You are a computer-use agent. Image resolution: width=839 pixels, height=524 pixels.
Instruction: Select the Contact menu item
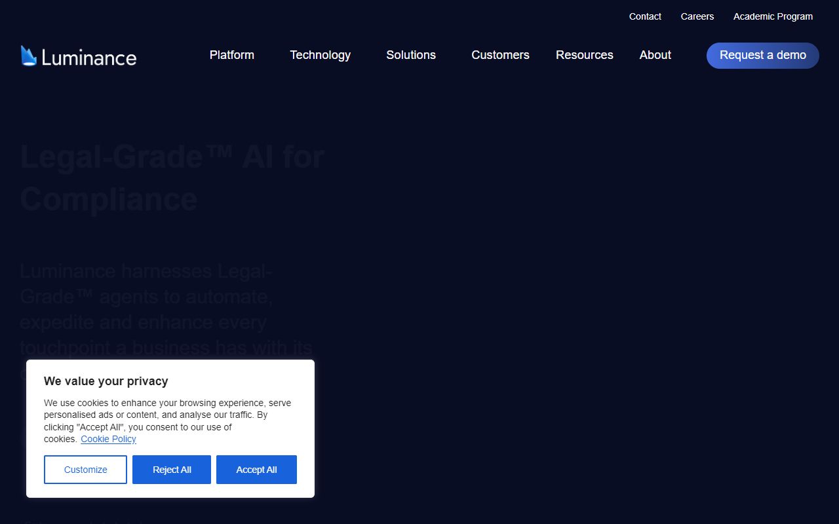(645, 16)
